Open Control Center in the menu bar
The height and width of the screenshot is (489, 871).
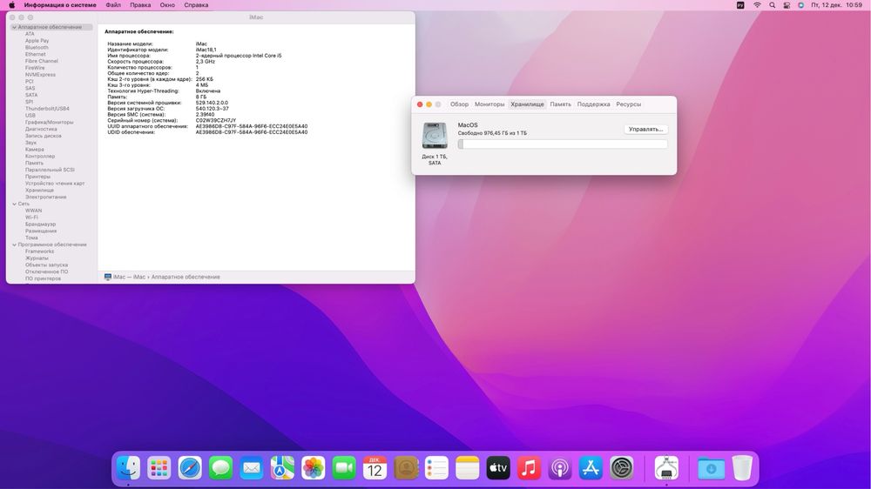(787, 5)
